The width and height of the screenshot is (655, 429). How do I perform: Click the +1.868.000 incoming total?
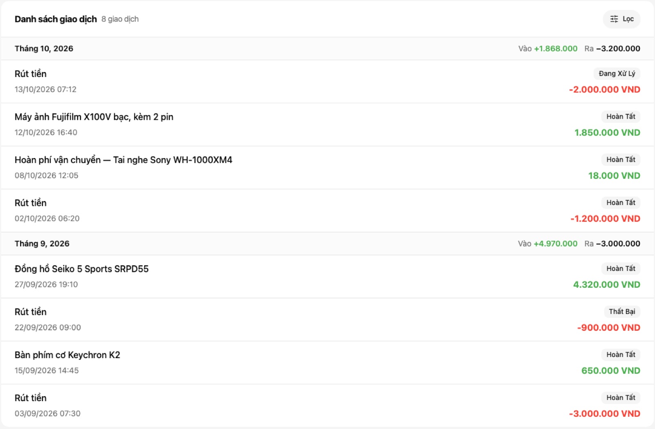(x=556, y=49)
